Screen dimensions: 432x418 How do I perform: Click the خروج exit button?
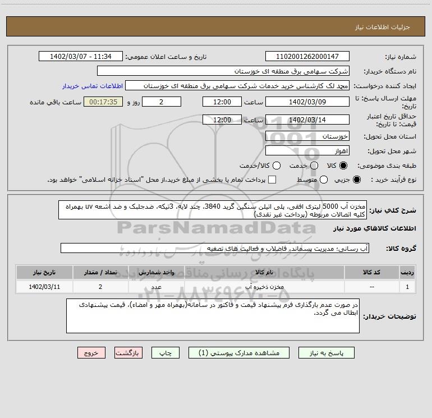(x=91, y=353)
